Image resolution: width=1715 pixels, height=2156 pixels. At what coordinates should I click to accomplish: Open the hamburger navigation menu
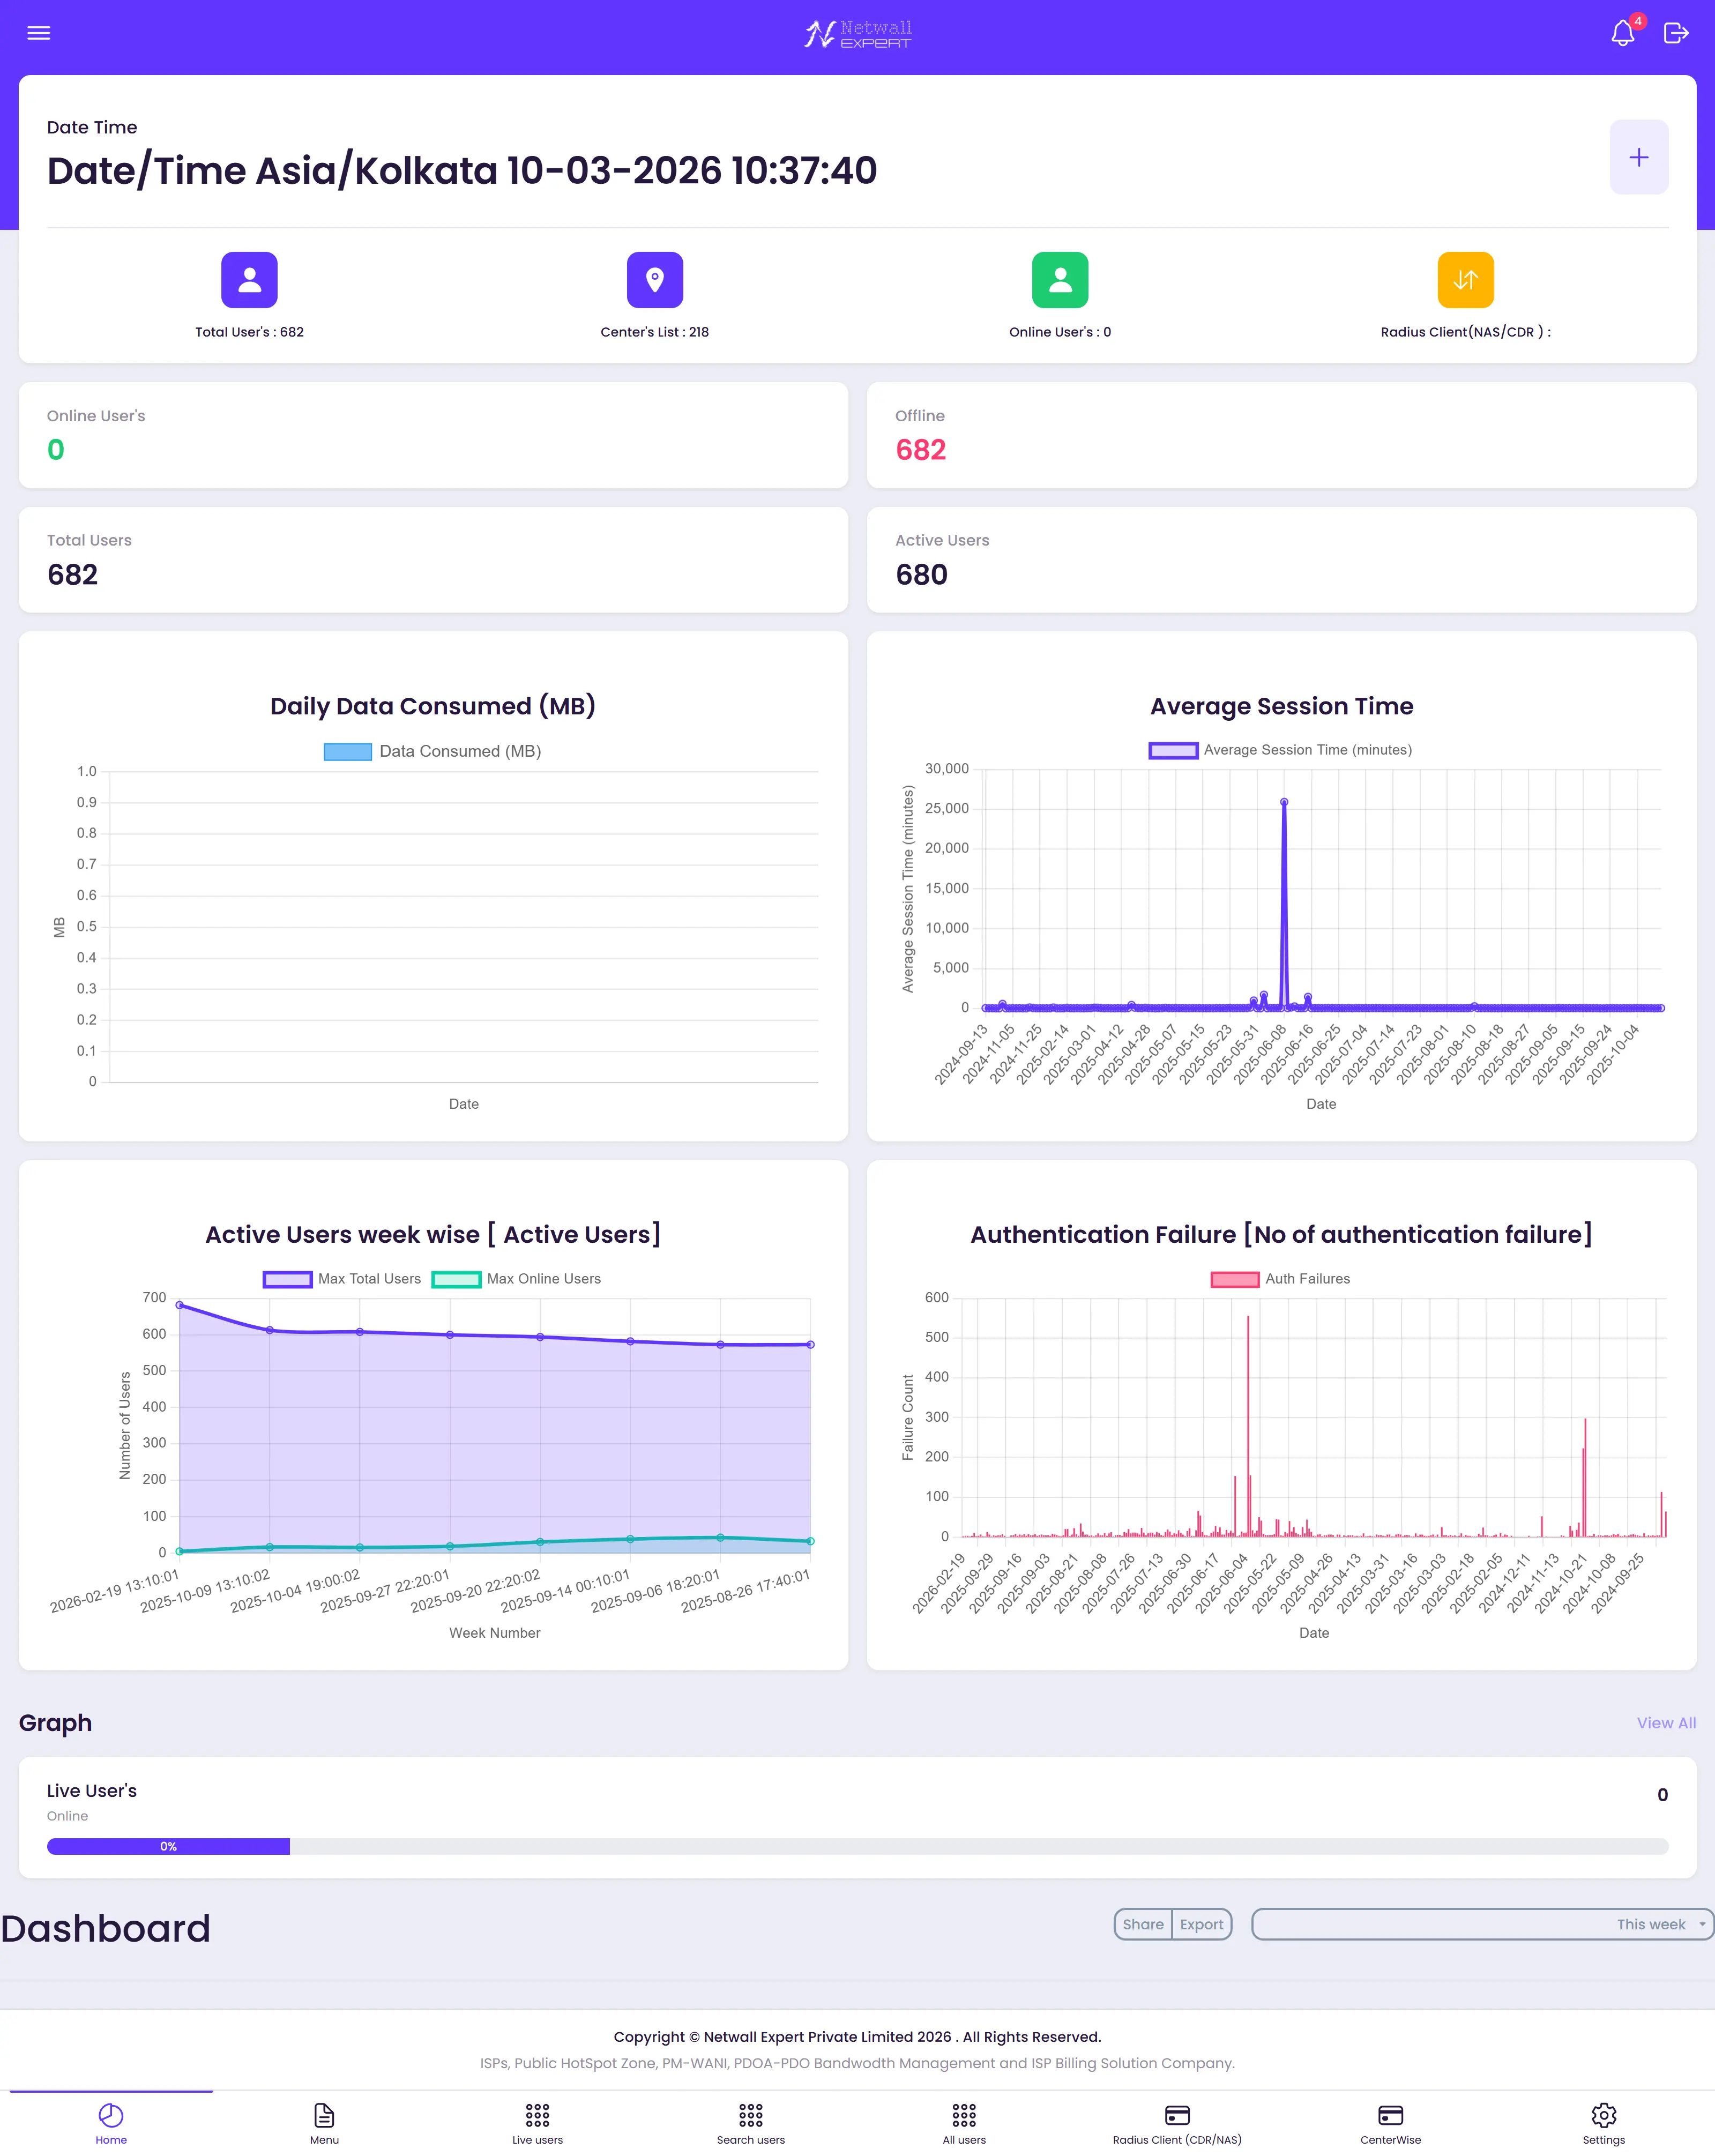point(38,33)
